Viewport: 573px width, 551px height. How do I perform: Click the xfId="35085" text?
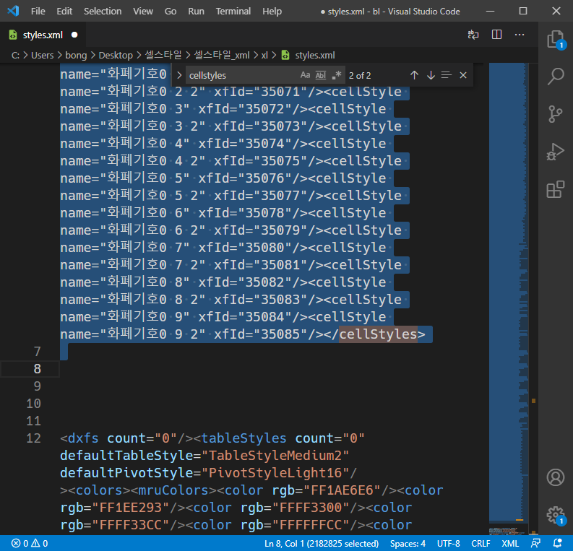(x=261, y=334)
